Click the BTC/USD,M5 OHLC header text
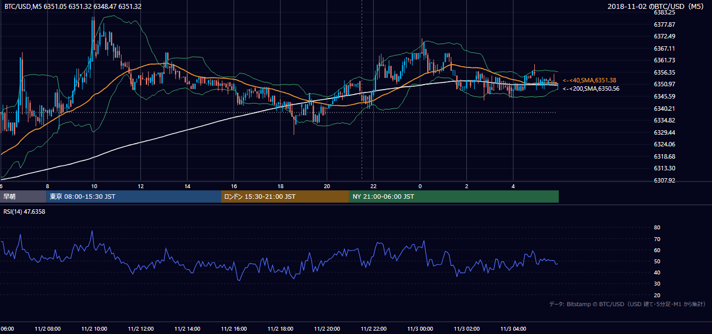The width and height of the screenshot is (712, 334). (72, 7)
